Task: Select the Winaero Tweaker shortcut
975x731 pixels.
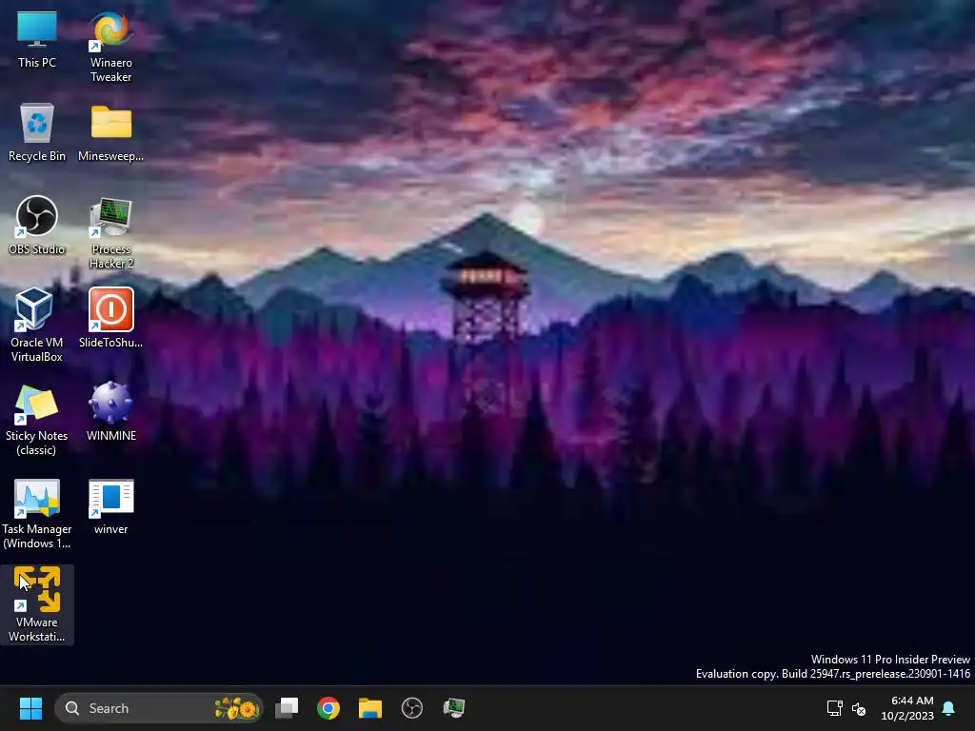Action: click(110, 47)
